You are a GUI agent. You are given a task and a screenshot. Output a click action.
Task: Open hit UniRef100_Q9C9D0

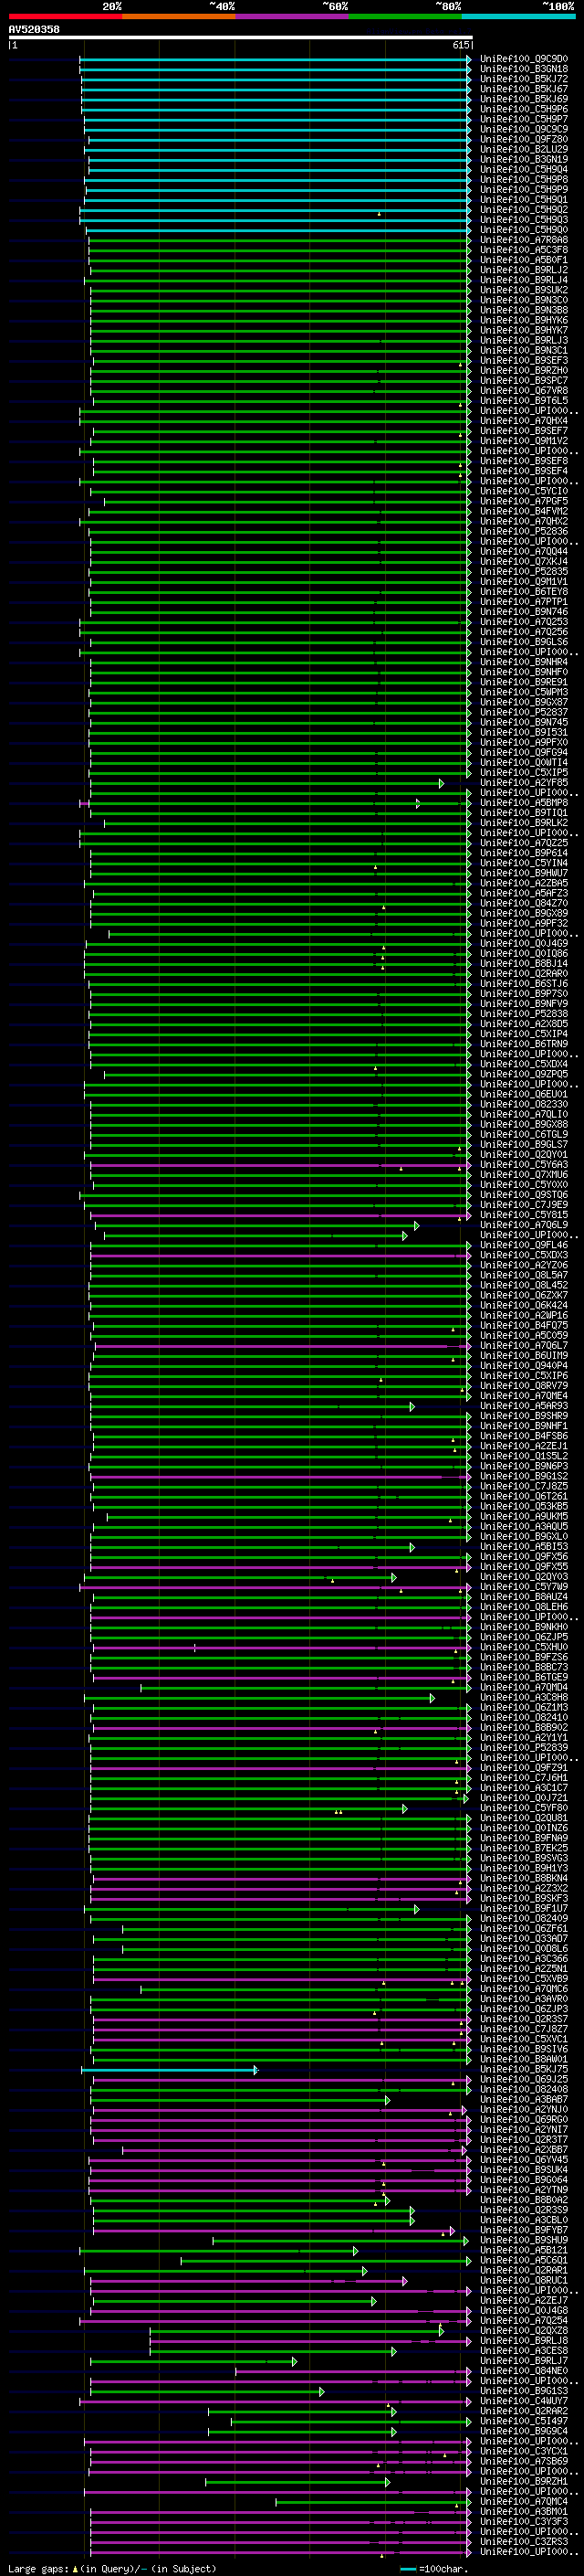[524, 59]
